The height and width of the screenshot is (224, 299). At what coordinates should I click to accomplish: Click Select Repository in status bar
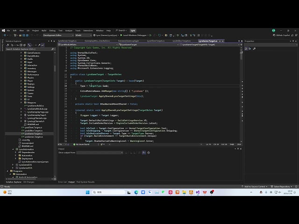pos(281,187)
